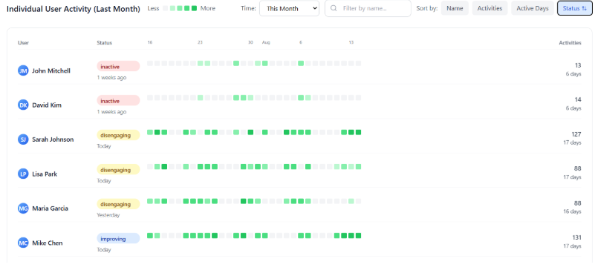Click the lightest green legend swatch
The width and height of the screenshot is (595, 276).
point(172,8)
